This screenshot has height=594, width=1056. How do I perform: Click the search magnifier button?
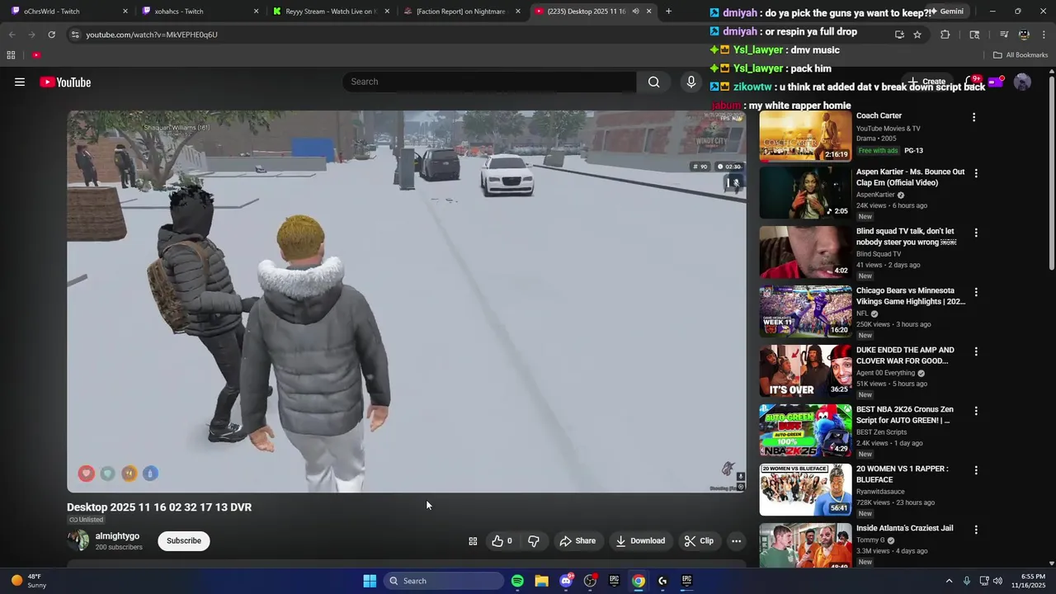pos(653,82)
